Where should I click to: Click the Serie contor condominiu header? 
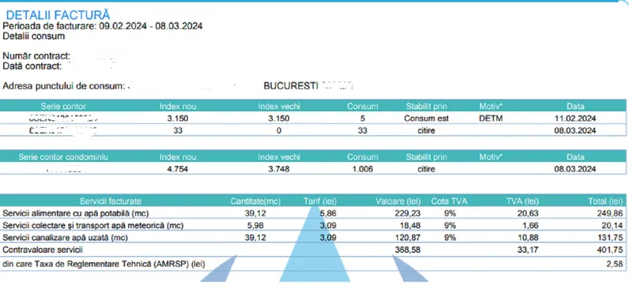click(x=63, y=156)
